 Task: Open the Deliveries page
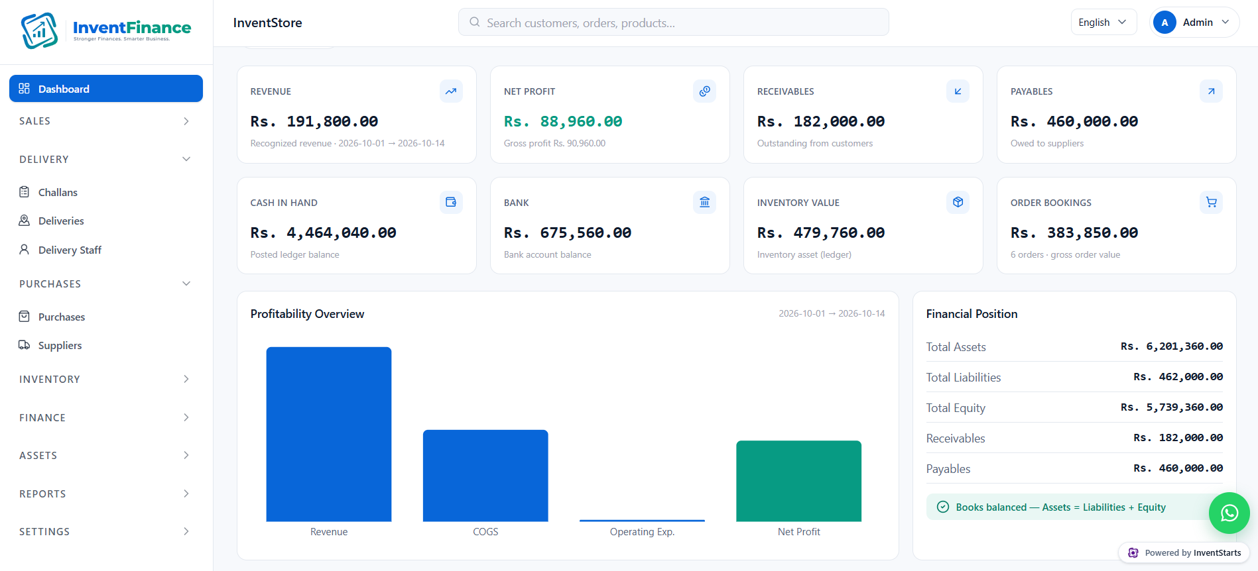coord(106,221)
